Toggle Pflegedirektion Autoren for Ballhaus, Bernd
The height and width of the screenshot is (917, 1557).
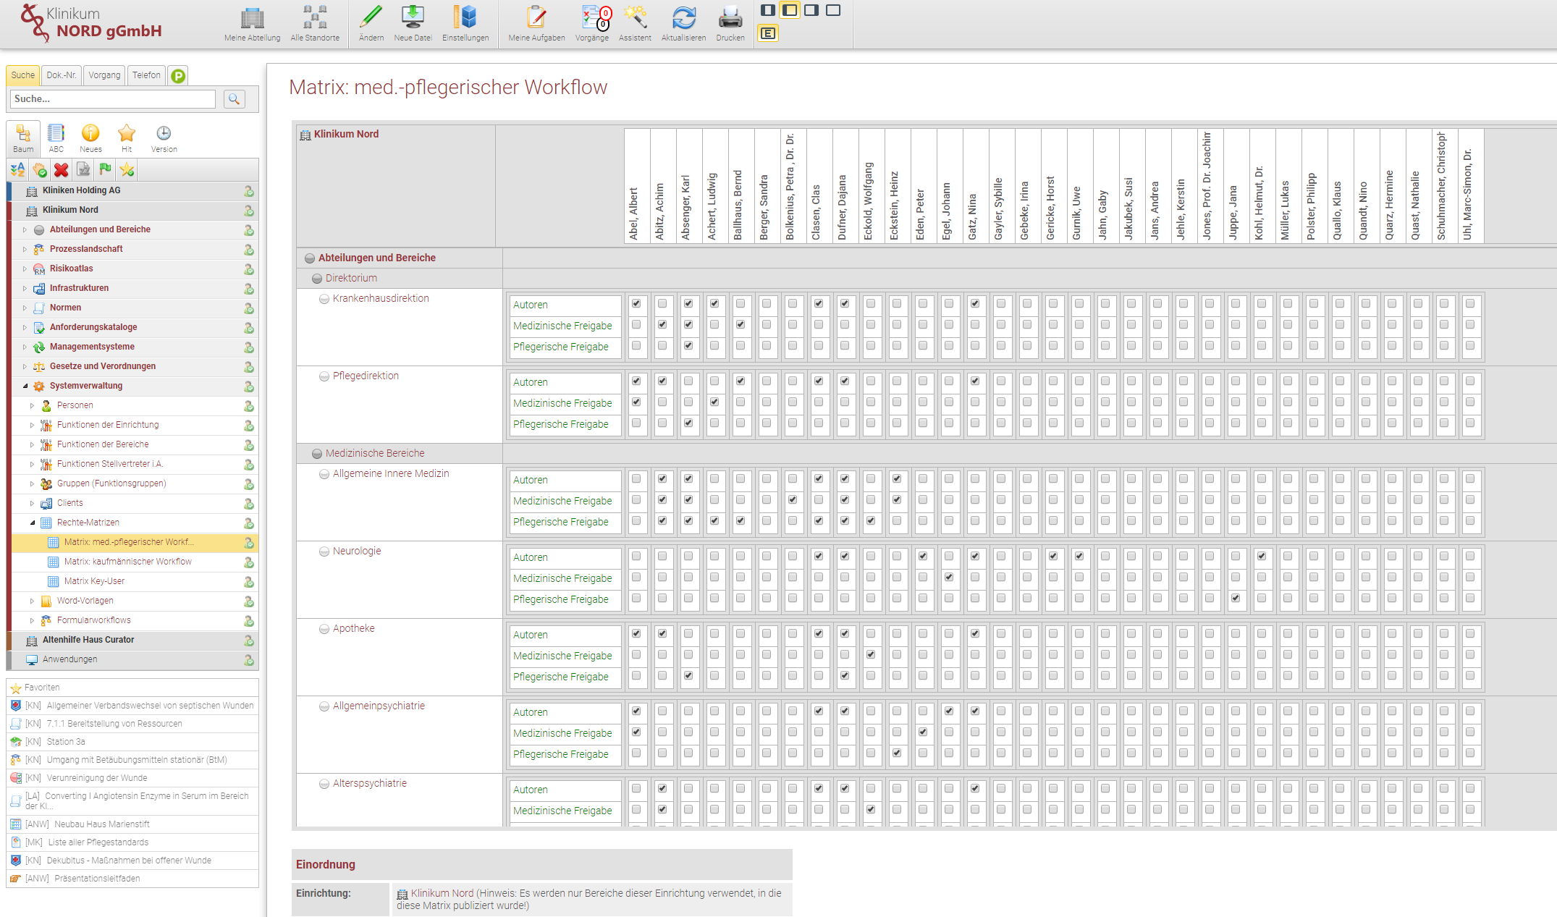point(740,381)
